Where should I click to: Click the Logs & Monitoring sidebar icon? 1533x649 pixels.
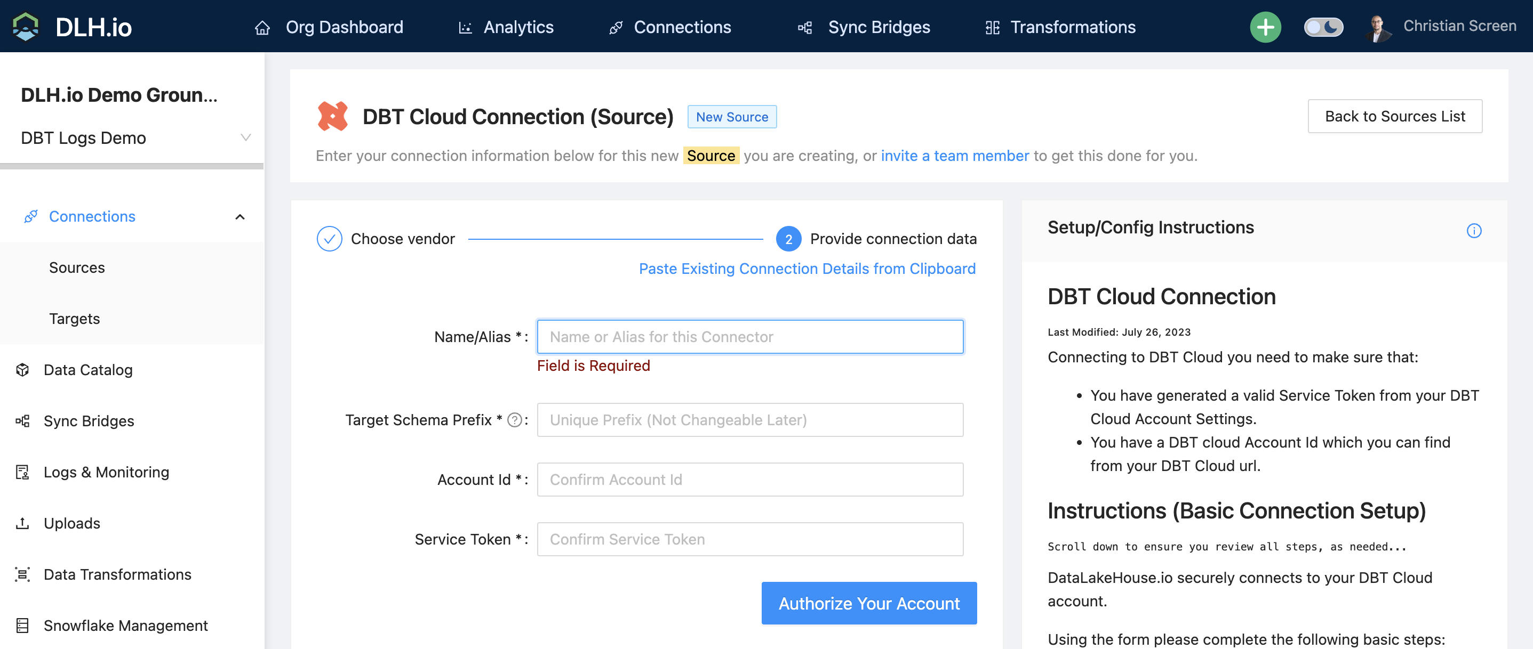coord(22,472)
